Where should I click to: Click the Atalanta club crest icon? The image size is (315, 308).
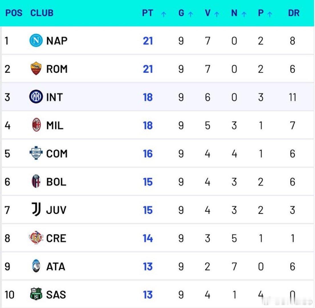[x=36, y=266]
